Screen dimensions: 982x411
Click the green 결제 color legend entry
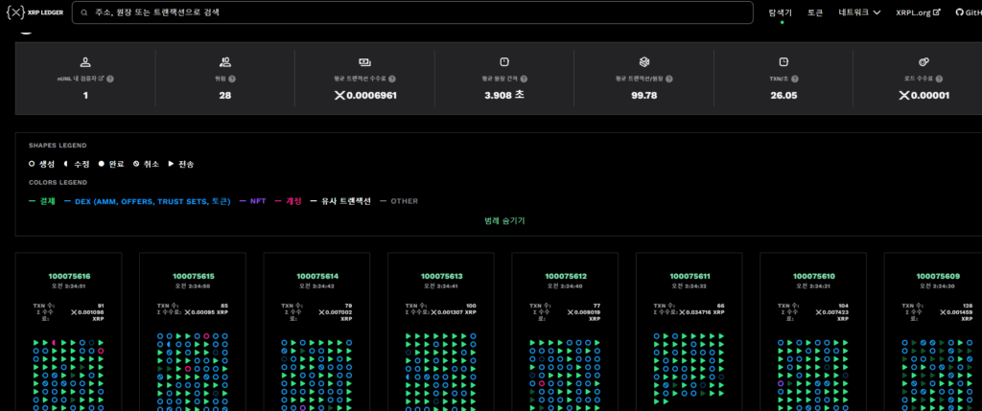coord(44,201)
